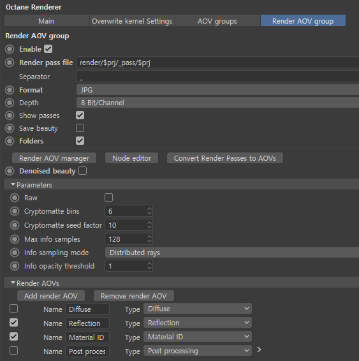Click the animation dot beside Render pass file
The height and width of the screenshot is (361, 359).
pyautogui.click(x=10, y=63)
